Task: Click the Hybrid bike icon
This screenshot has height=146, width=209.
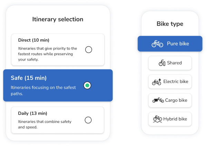Action: [157, 119]
